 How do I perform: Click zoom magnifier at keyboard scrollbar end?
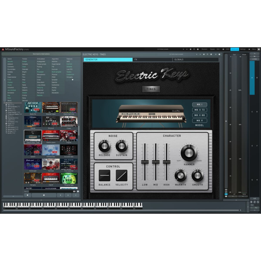[x=241, y=210]
